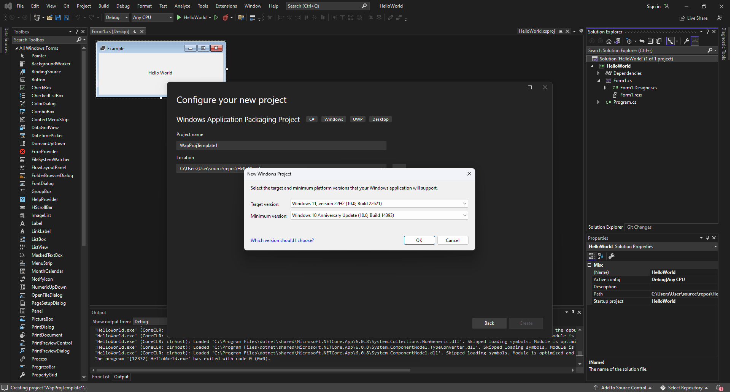This screenshot has height=392, width=731.
Task: Toggle auto-hide pin on Output panel
Action: click(x=573, y=312)
